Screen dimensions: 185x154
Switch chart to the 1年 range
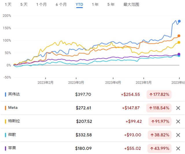point(95,5)
